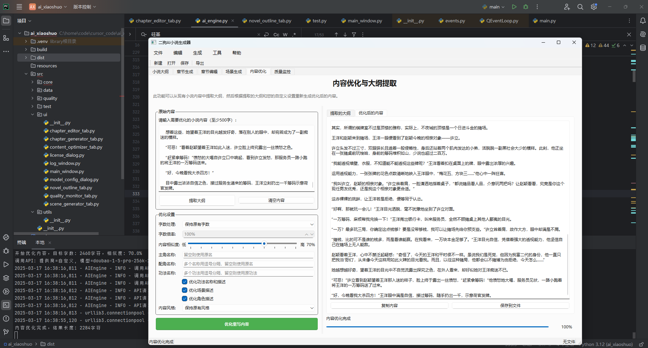Open the 内容风格 dropdown
The image size is (648, 348).
tap(249, 308)
